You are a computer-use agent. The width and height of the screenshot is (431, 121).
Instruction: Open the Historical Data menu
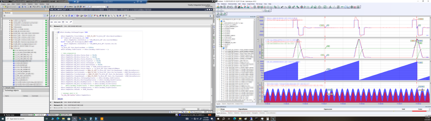click(x=232, y=4)
